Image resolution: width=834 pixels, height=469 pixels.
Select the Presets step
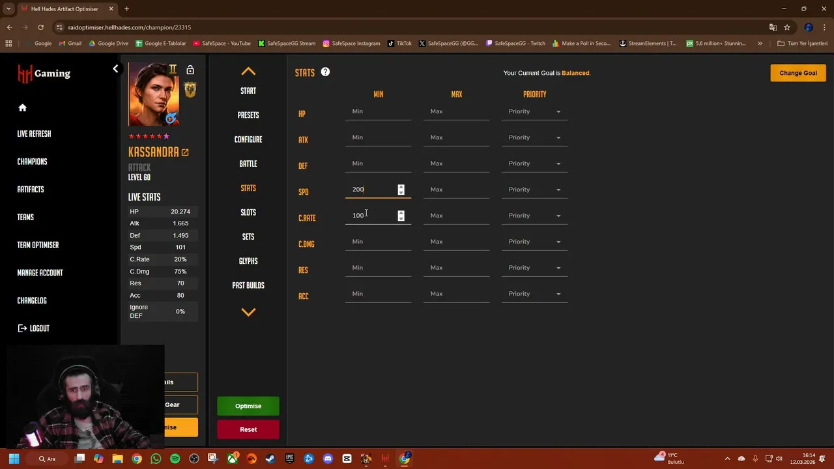[x=248, y=115]
